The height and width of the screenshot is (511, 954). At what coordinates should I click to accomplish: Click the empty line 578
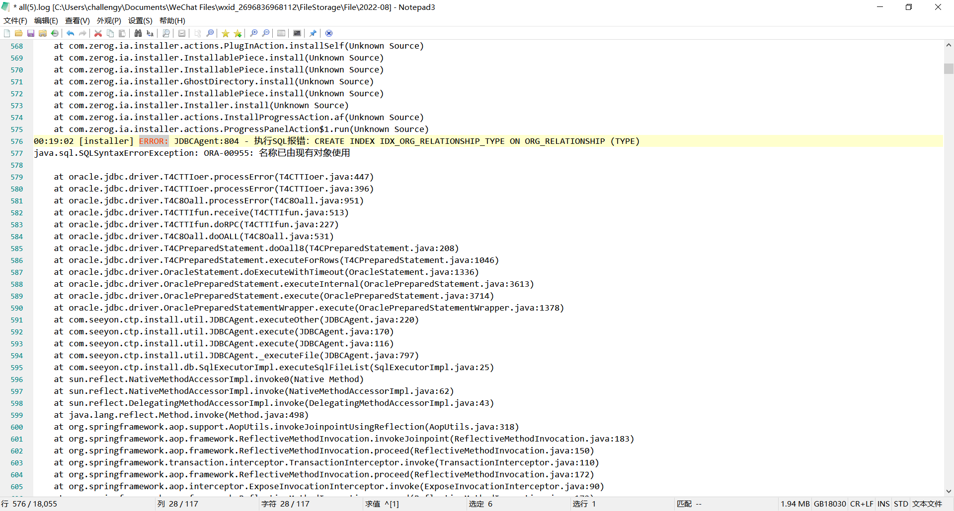tap(488, 165)
